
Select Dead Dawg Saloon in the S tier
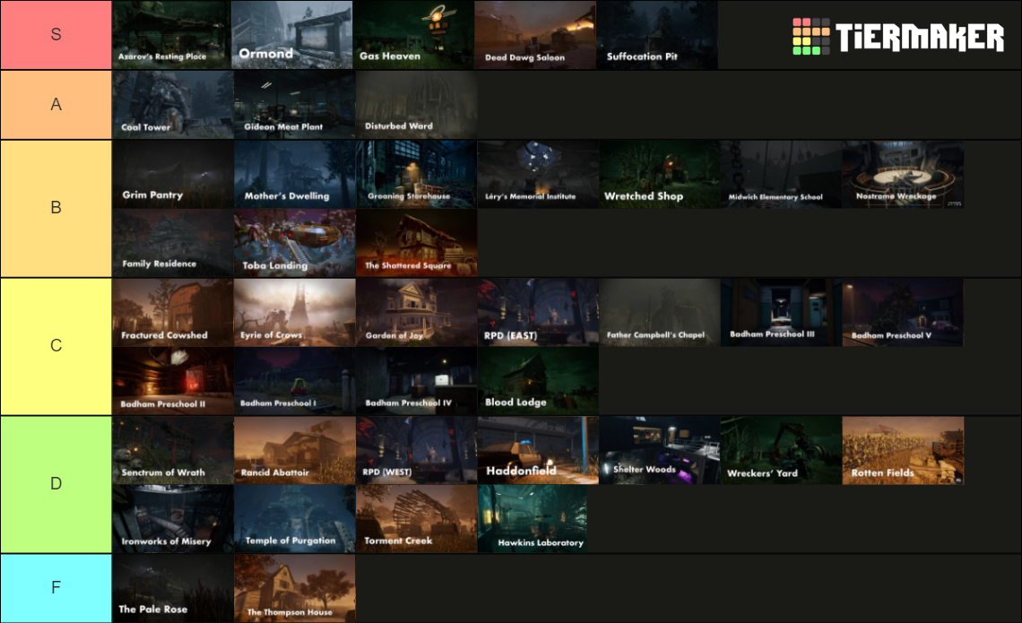tap(535, 35)
